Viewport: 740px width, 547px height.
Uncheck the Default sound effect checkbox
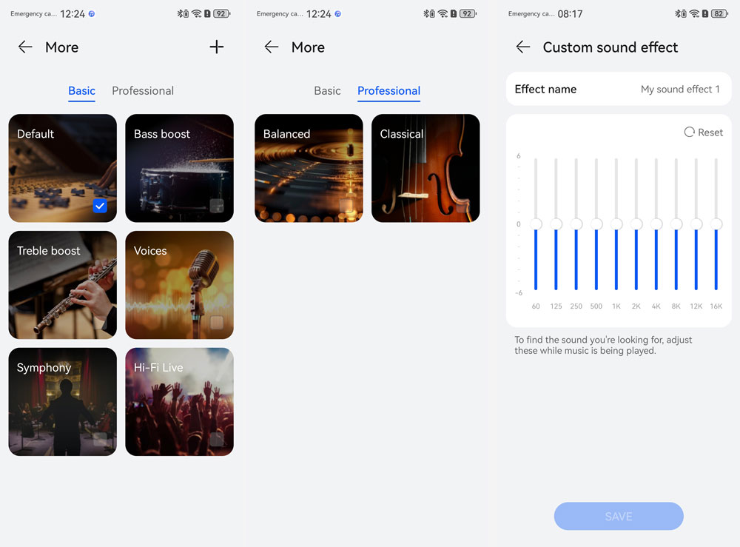(100, 206)
